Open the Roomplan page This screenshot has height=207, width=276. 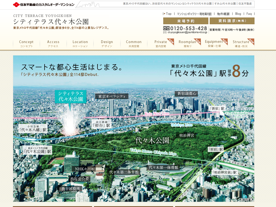187,44
